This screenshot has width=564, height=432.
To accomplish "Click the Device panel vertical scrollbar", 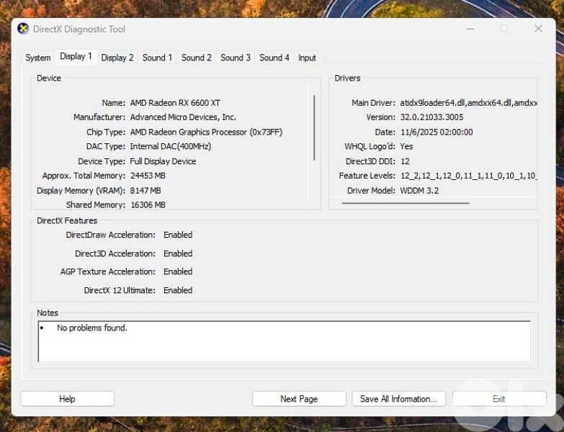I will pyautogui.click(x=314, y=127).
